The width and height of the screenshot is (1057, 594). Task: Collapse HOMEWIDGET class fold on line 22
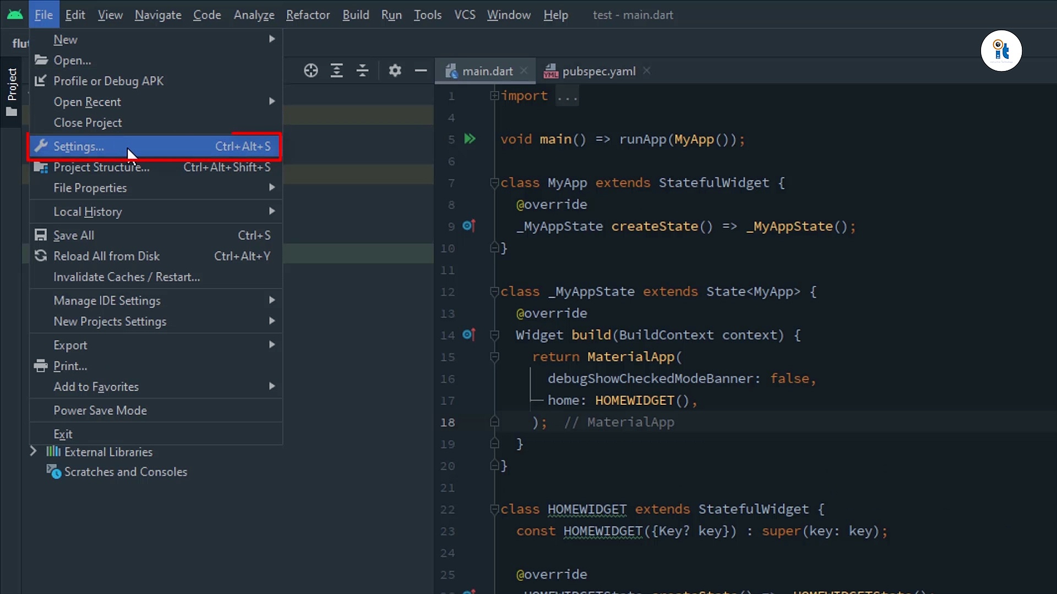coord(494,509)
